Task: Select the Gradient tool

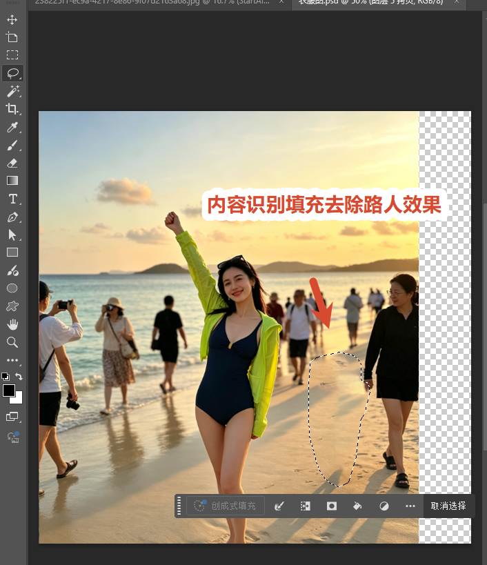Action: [12, 181]
